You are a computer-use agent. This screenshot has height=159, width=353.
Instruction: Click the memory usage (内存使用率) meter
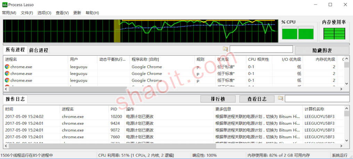pos(334,34)
